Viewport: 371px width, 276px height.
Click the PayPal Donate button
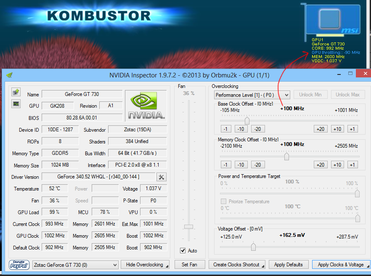pyautogui.click(x=19, y=265)
